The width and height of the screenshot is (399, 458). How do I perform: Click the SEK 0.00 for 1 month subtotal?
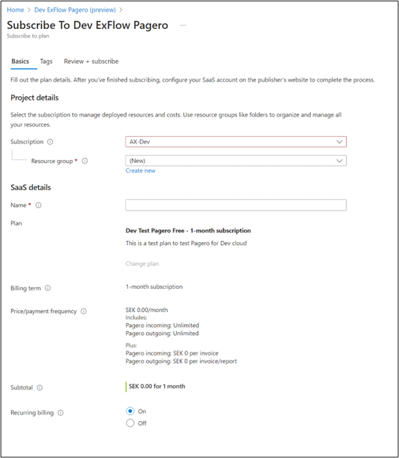(157, 386)
